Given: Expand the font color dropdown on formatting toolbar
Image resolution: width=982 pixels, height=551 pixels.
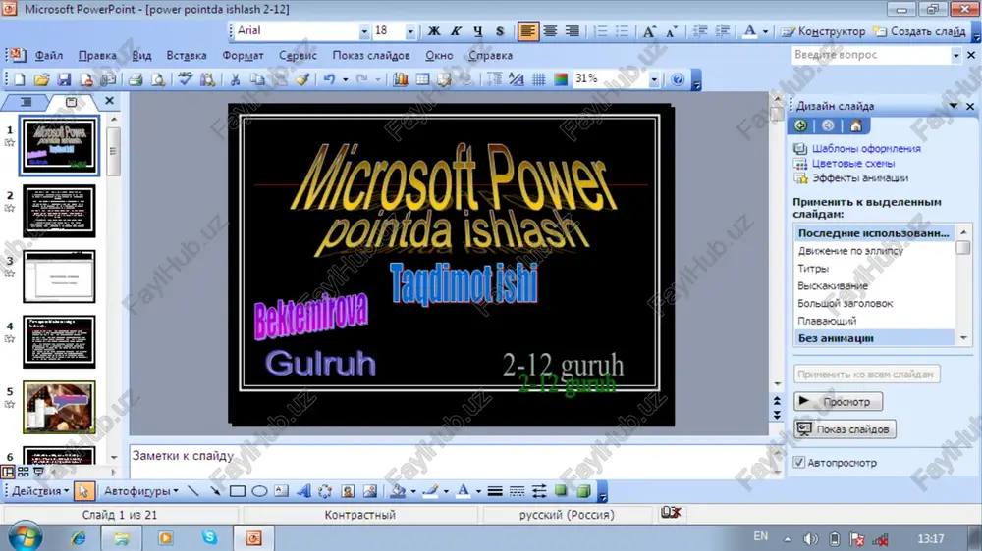Looking at the screenshot, I should [765, 30].
